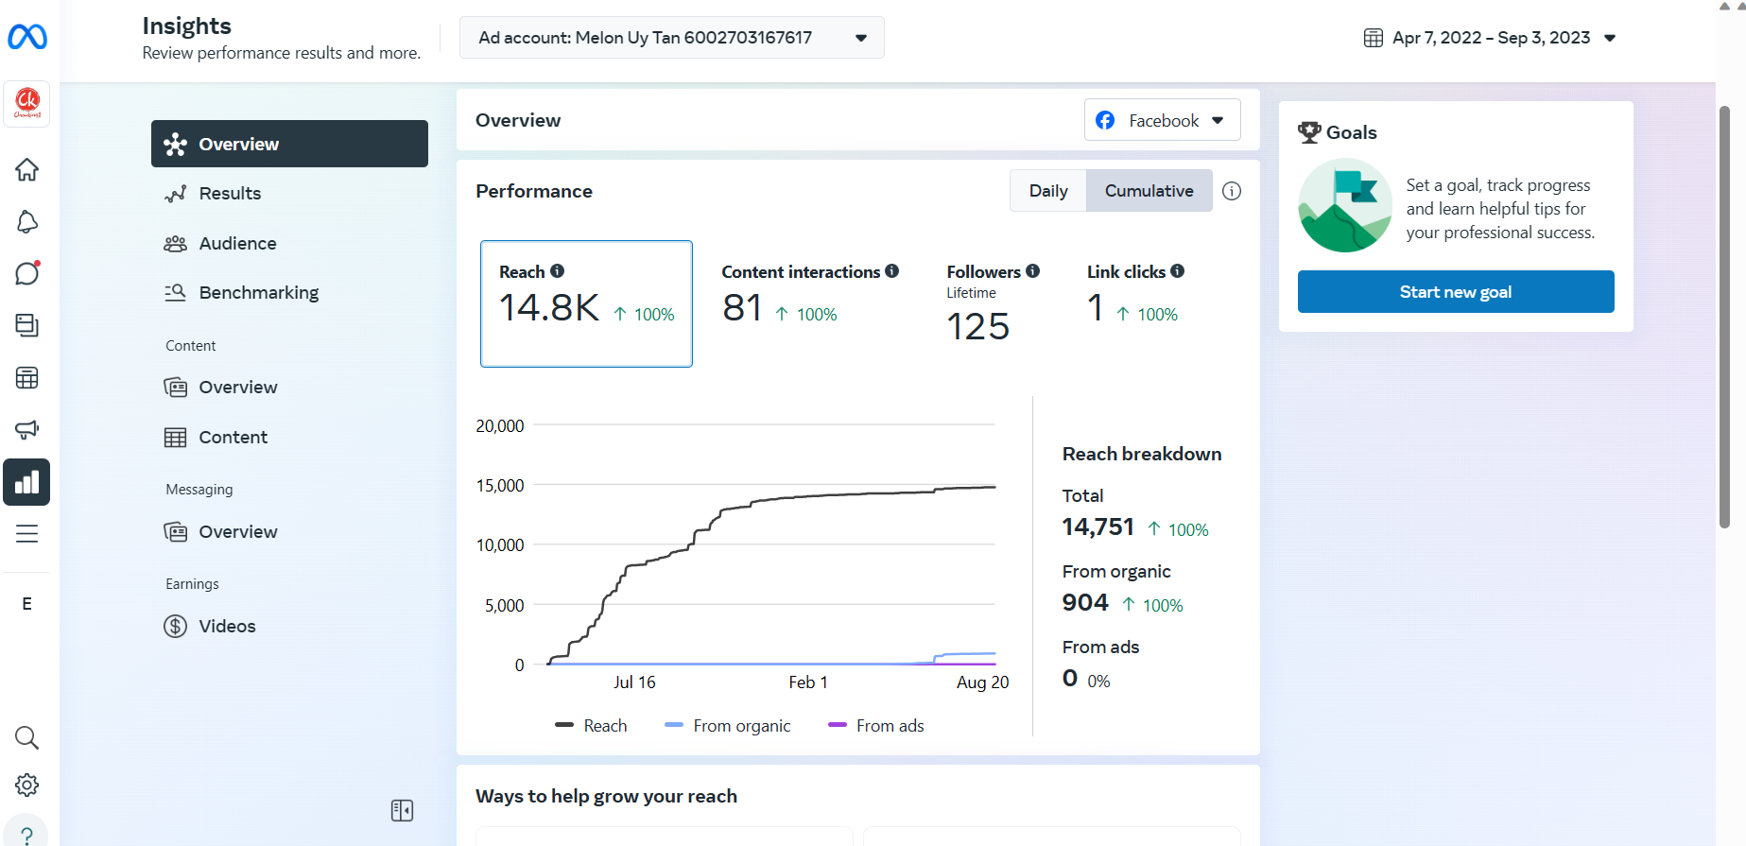Click the Search magnifier icon
1746x846 pixels.
(26, 737)
